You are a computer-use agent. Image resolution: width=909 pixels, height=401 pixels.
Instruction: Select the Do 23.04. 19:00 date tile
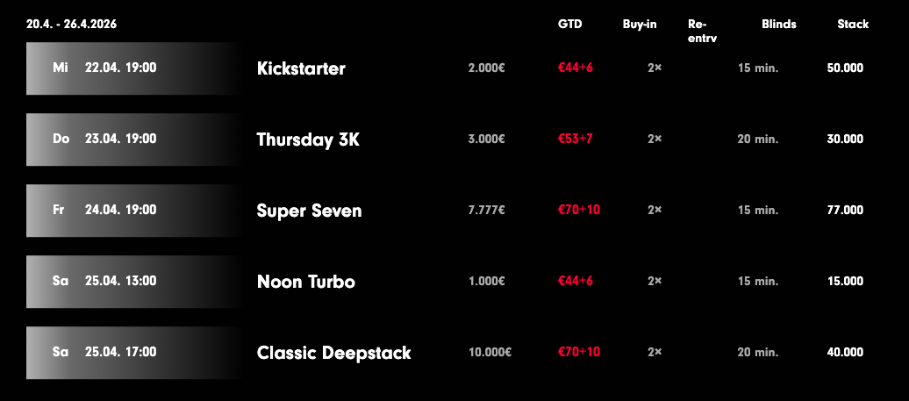pyautogui.click(x=132, y=139)
